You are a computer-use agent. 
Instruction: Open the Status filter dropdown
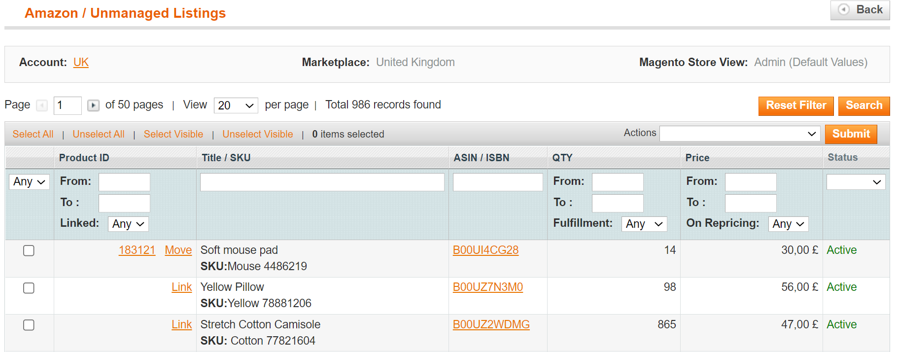point(856,182)
